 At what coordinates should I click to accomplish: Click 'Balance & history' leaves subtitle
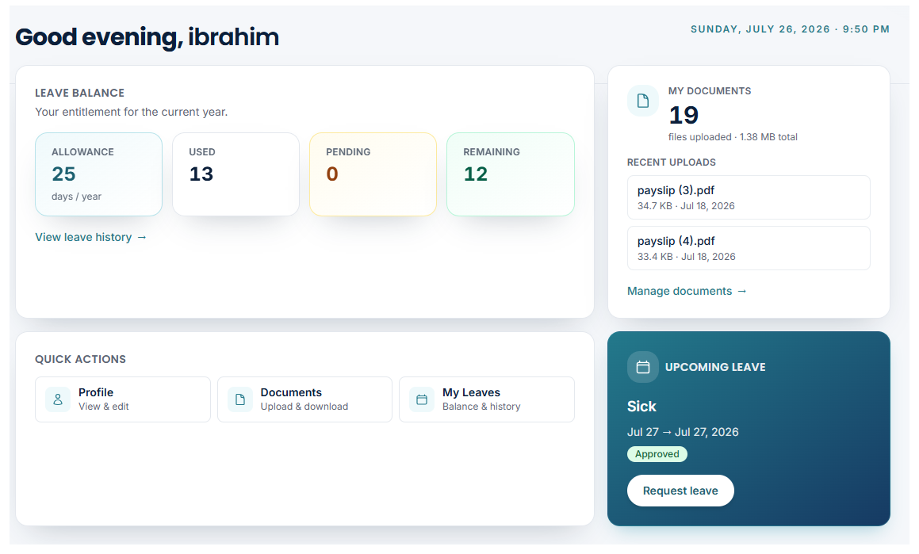(481, 407)
